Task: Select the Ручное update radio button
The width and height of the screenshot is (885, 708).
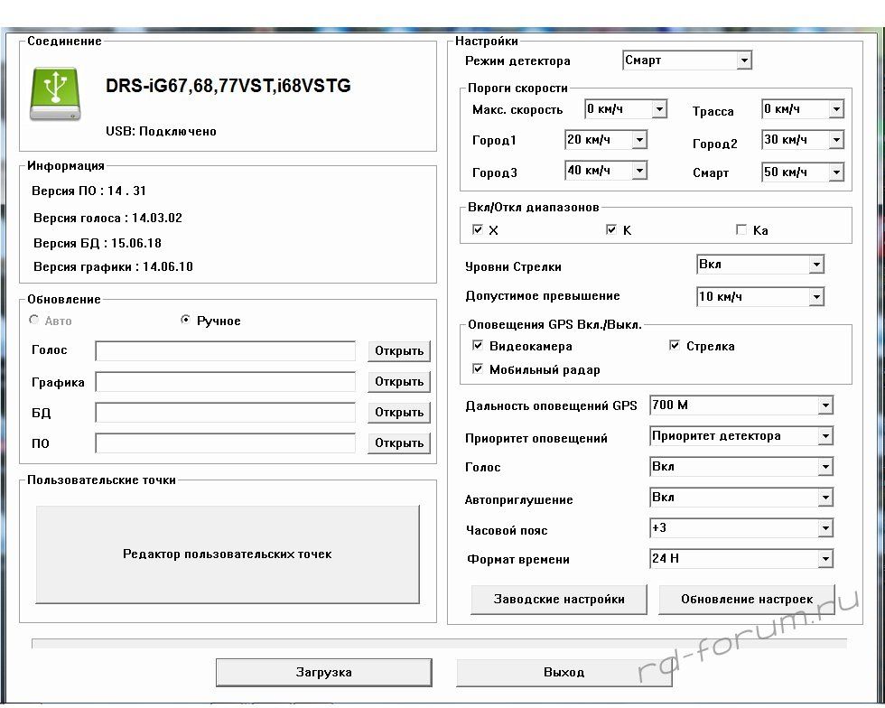Action: 186,321
